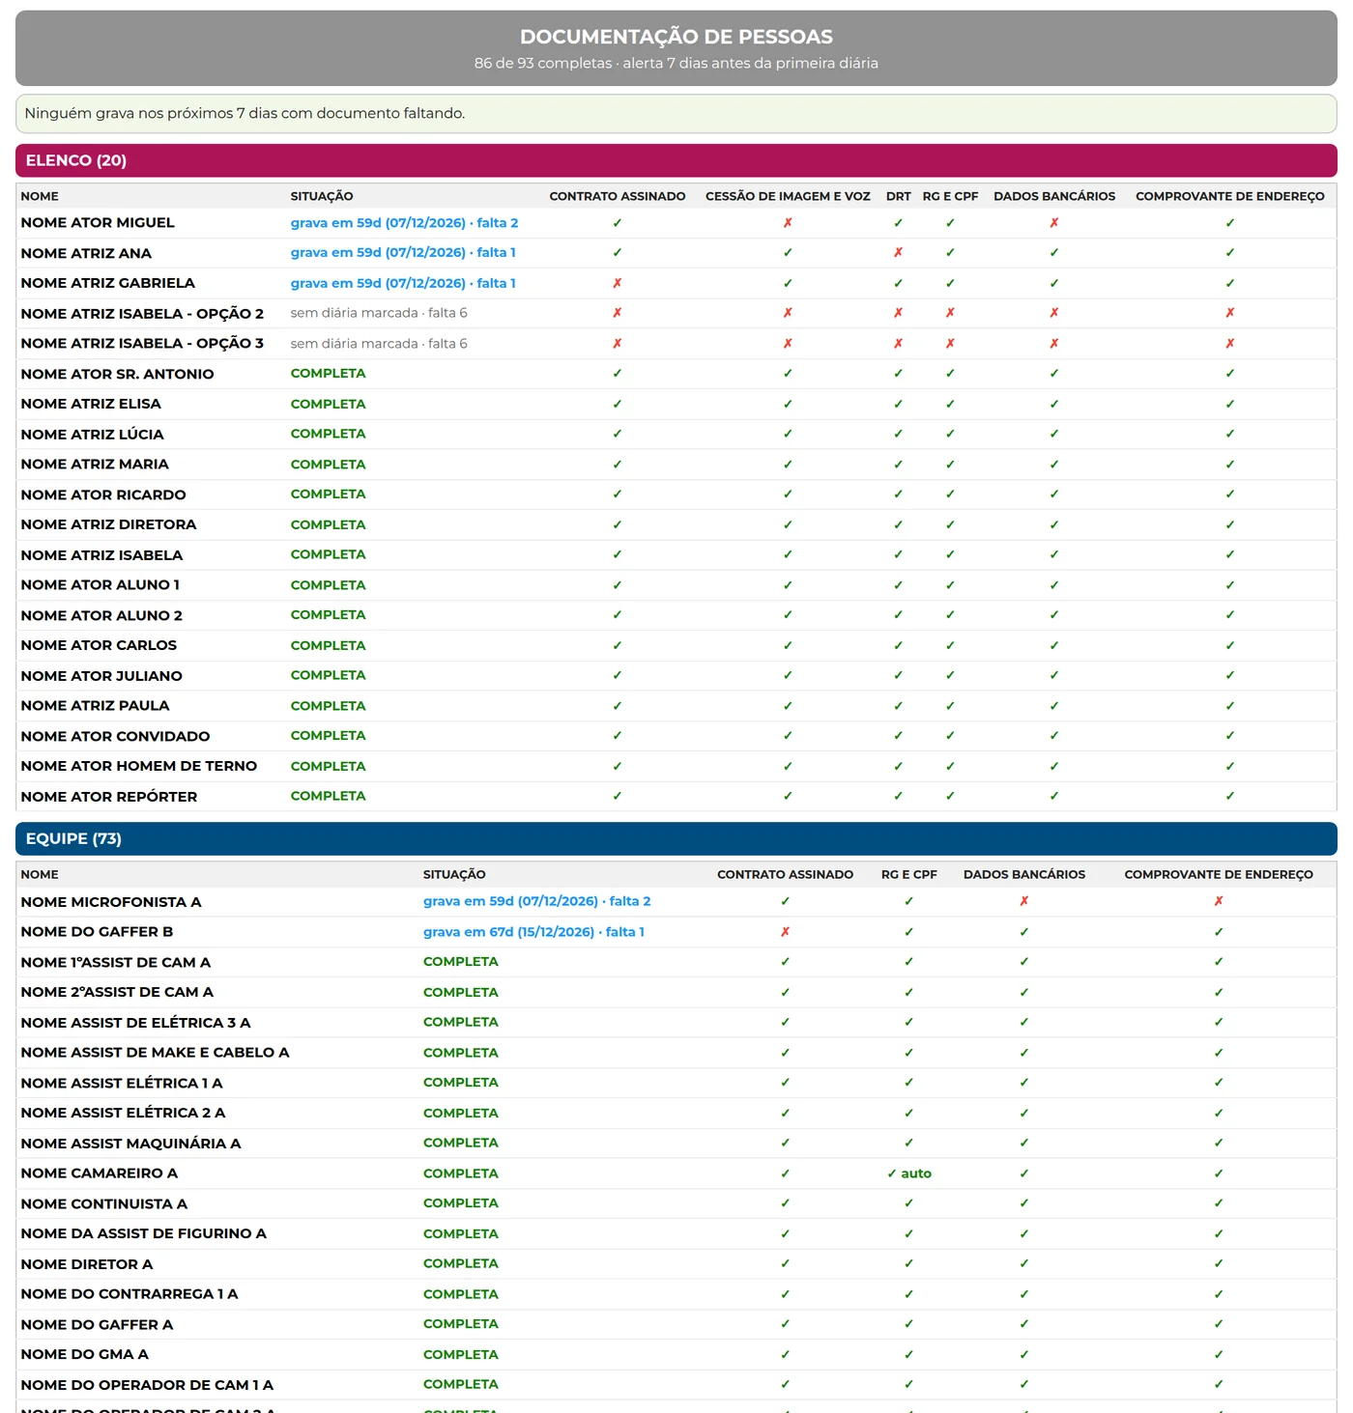Select the name 'Nome Do GMA A'
The width and height of the screenshot is (1353, 1413).
(x=85, y=1354)
